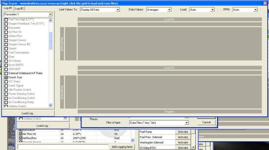Check the Speed checkbox
Image resolution: width=269 pixels, height=150 pixels.
click(6, 49)
